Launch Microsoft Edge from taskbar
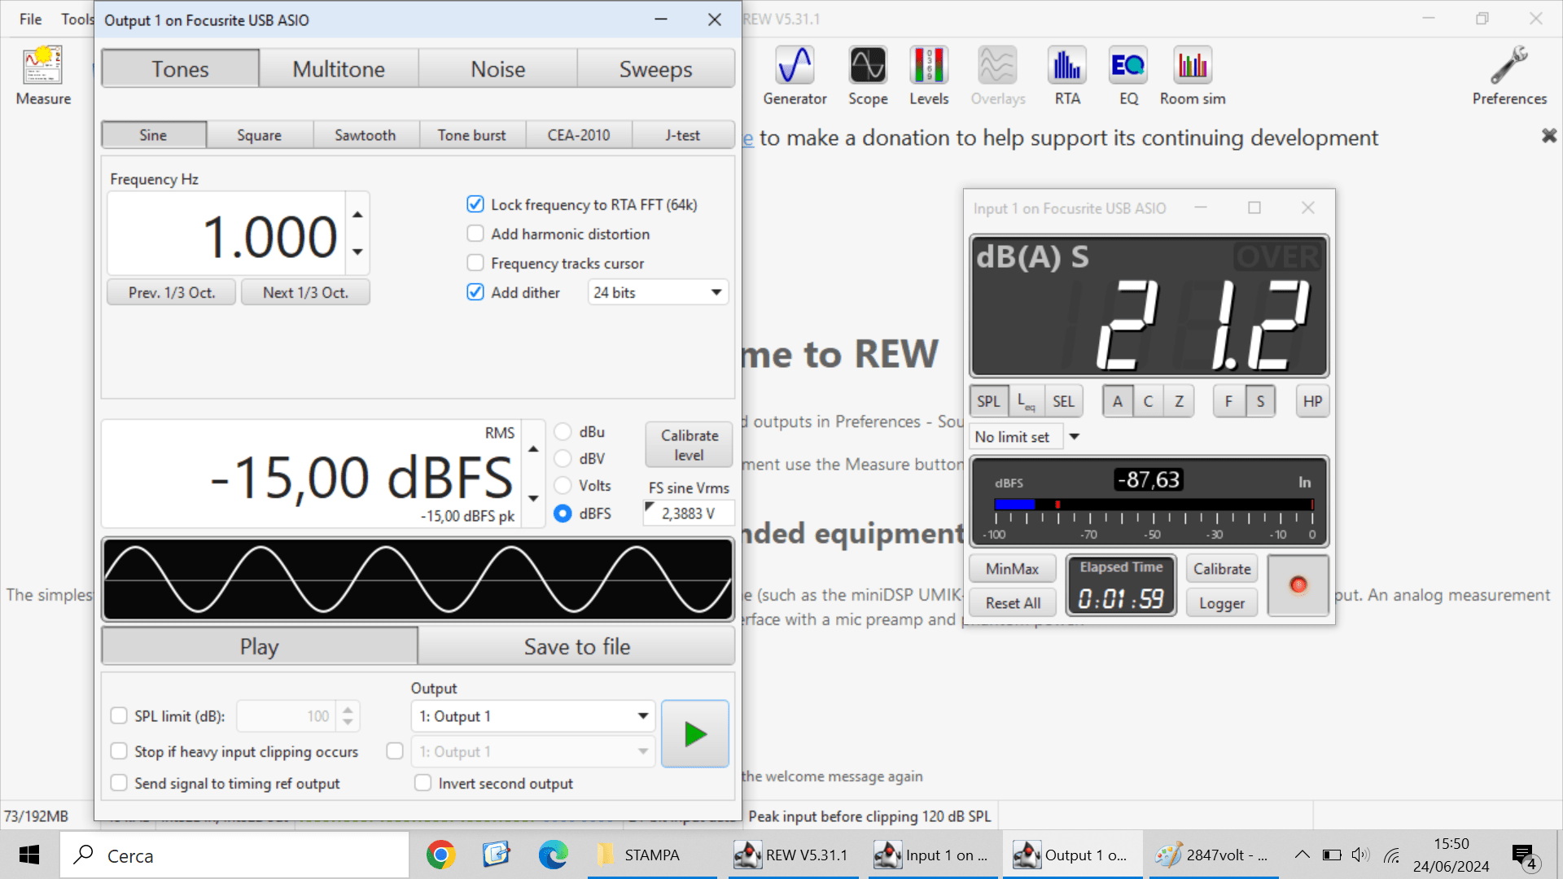 pyautogui.click(x=553, y=855)
